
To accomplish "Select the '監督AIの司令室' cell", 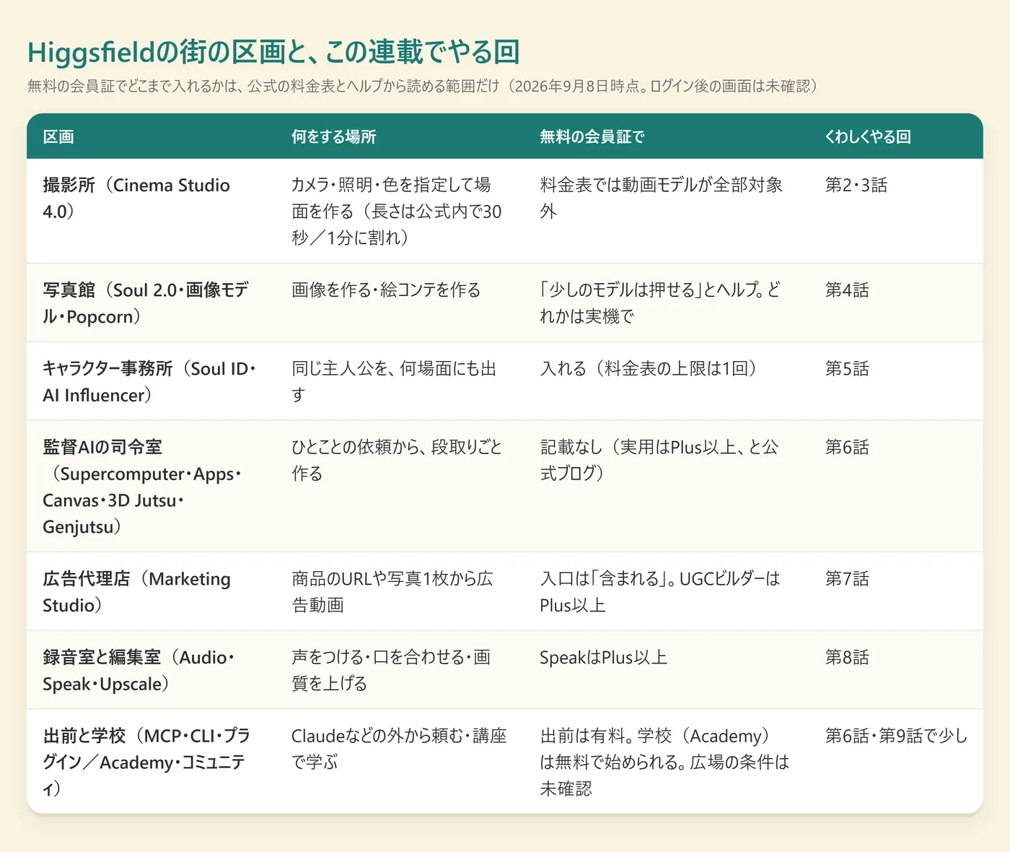I will tap(151, 487).
